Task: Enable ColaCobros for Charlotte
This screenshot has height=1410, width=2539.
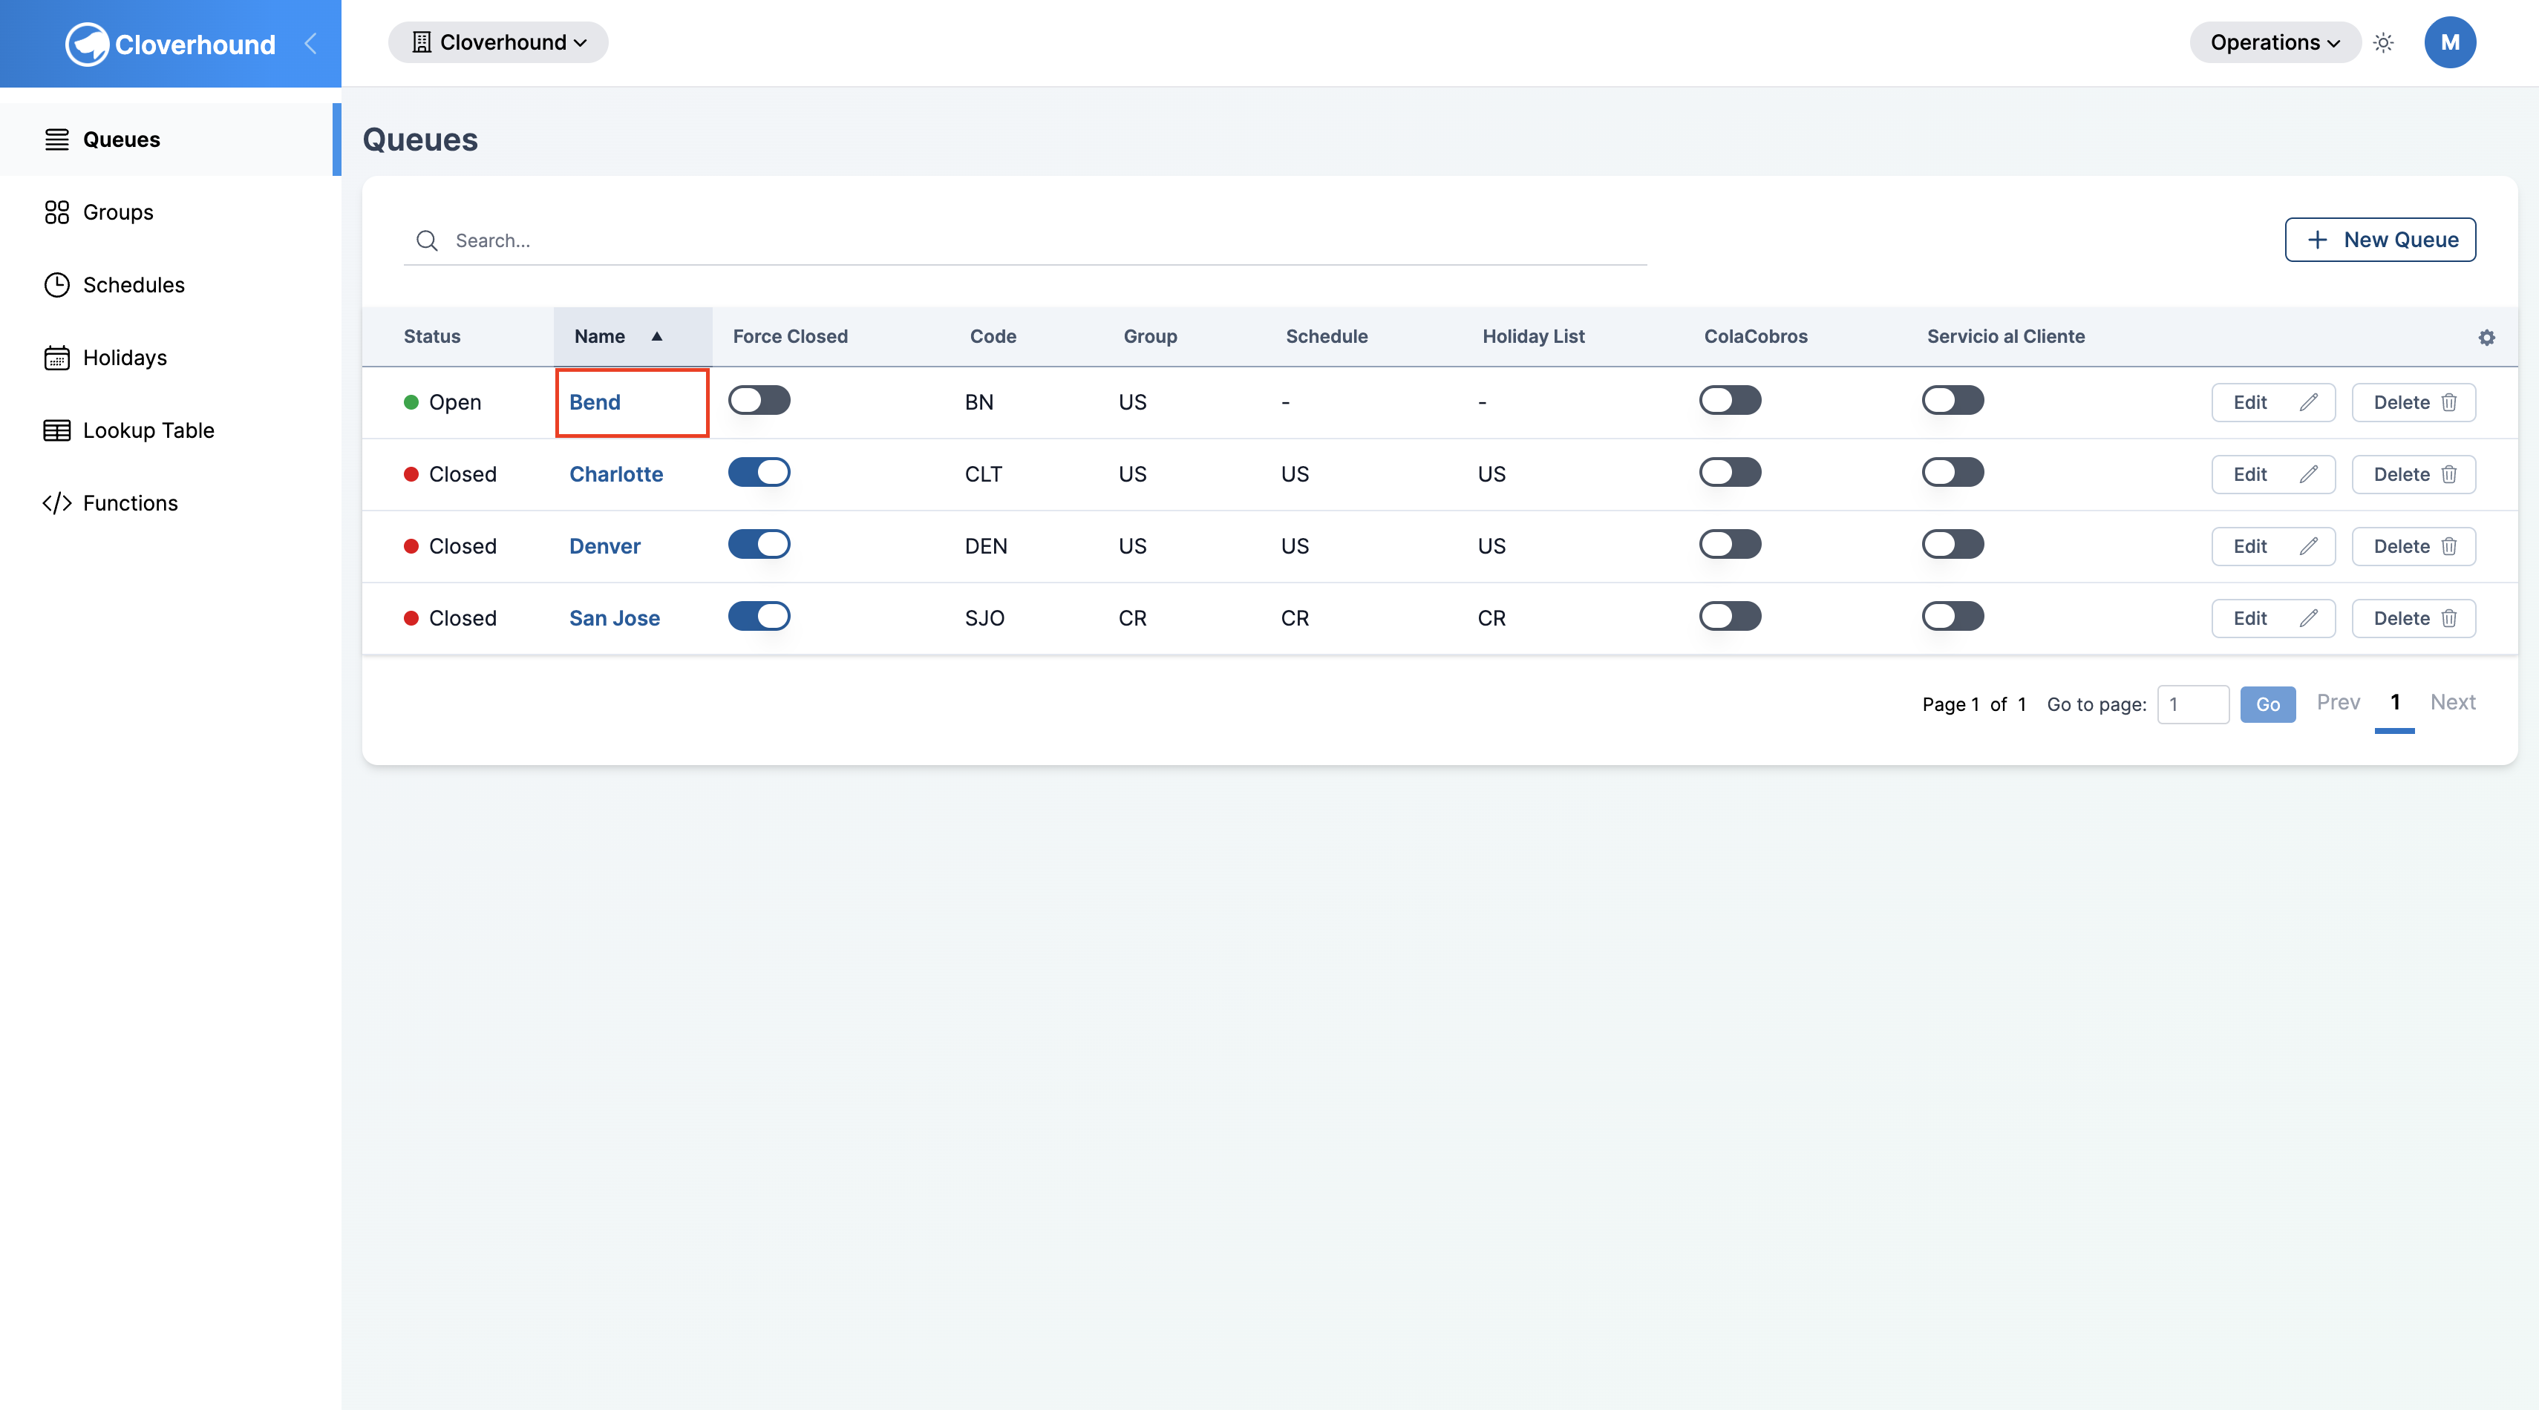Action: 1730,472
